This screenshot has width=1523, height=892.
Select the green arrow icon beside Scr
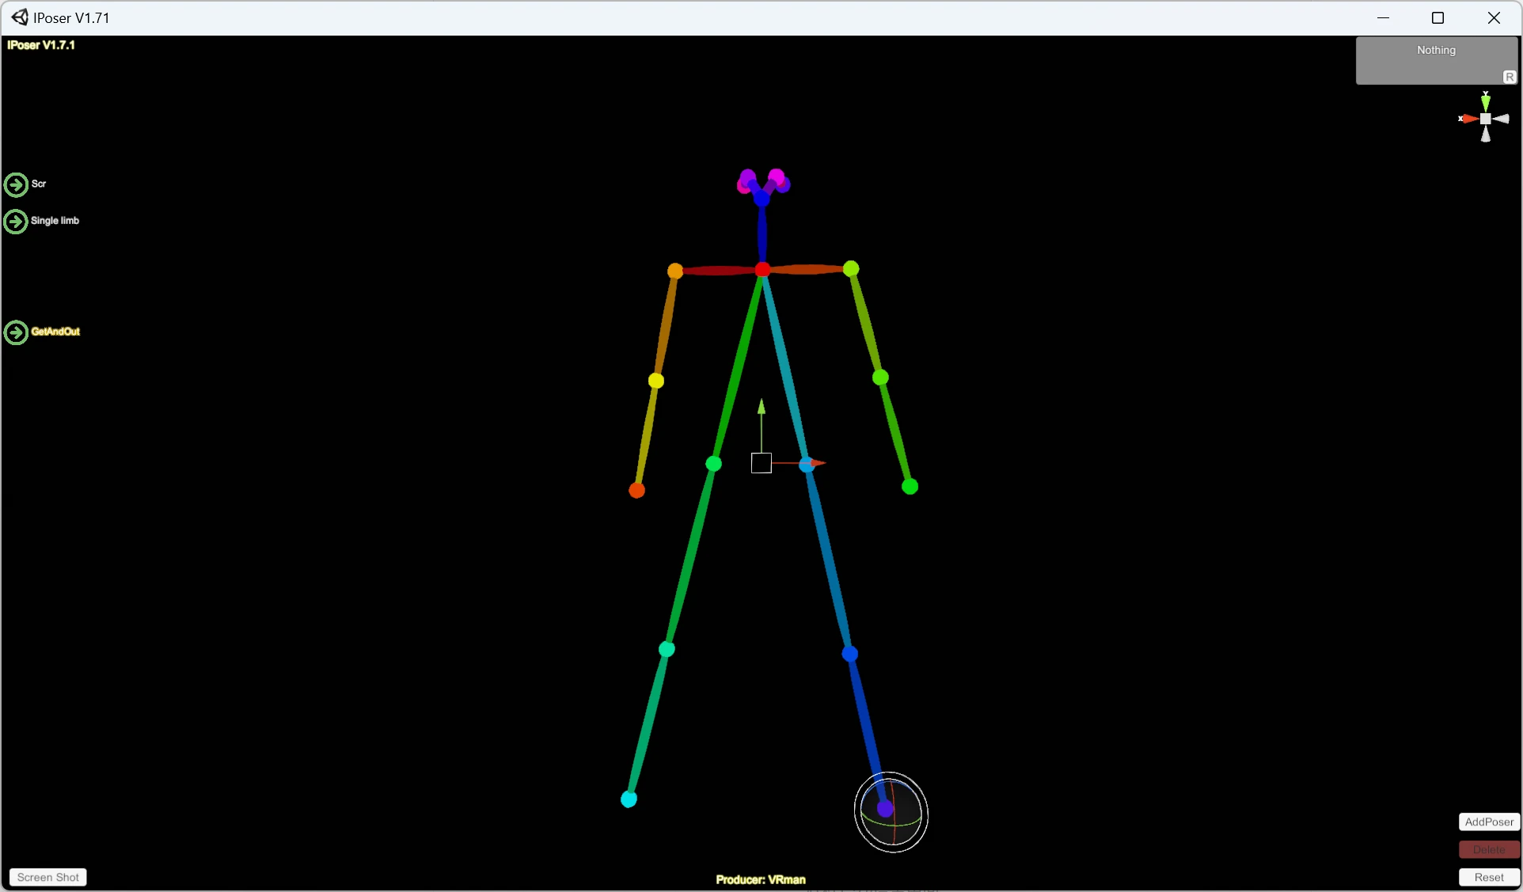[x=17, y=184]
